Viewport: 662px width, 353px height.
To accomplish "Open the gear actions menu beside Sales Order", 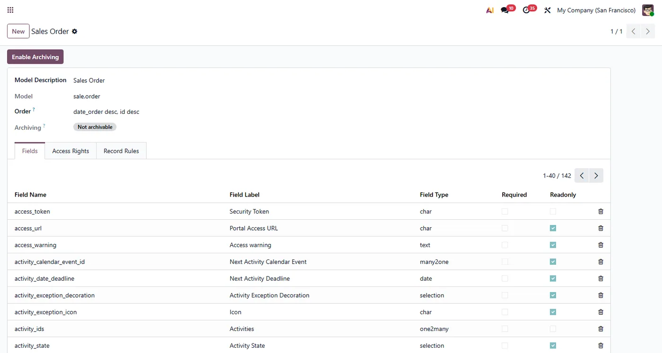I will pyautogui.click(x=74, y=31).
